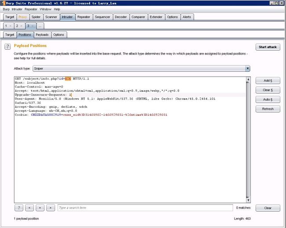Switch to the Payloads sub-tab
Screen dimensions: 286x228
pyautogui.click(x=42, y=35)
